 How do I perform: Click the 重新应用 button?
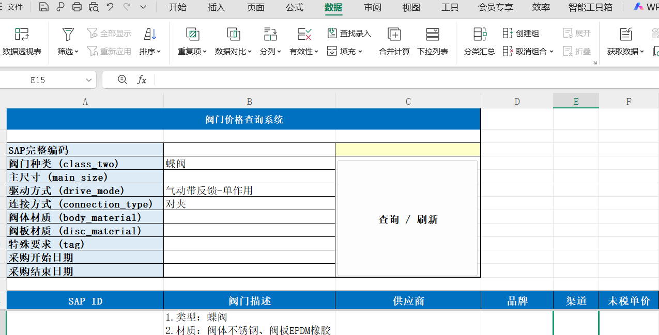tap(110, 51)
